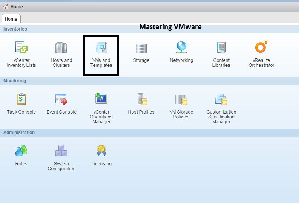299x203 pixels.
Task: Open the System Configuration icon
Action: pyautogui.click(x=61, y=151)
